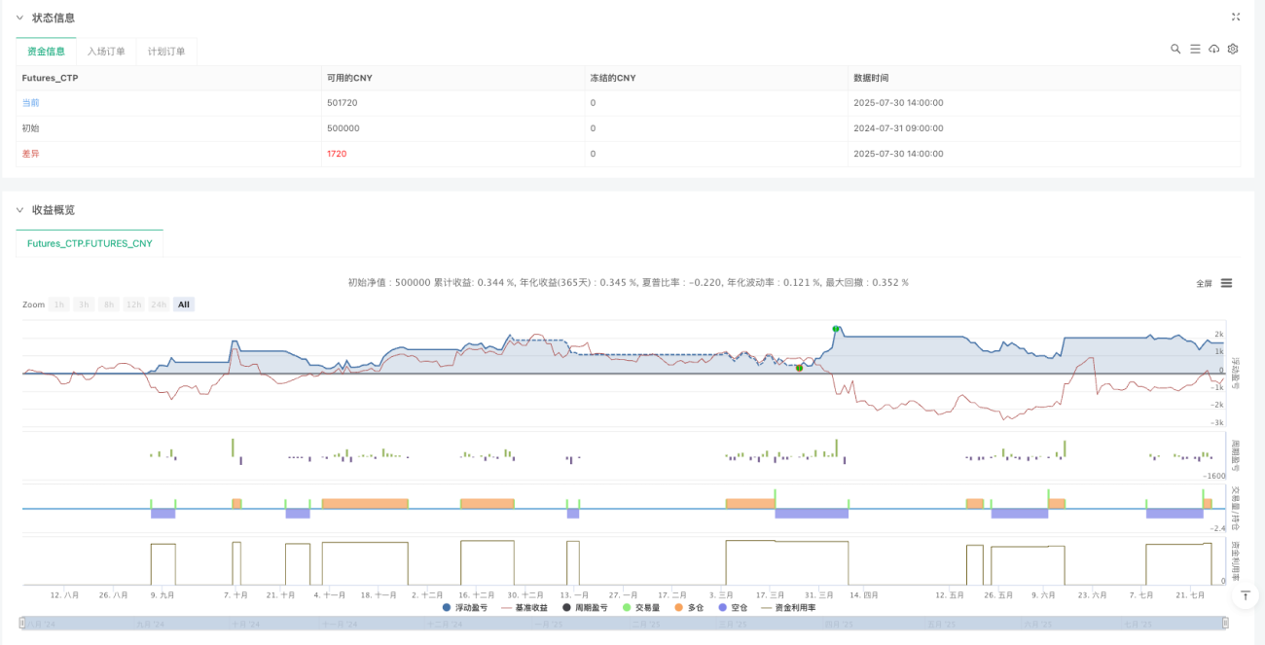Click the search icon above the funds table
Image resolution: width=1265 pixels, height=645 pixels.
click(x=1175, y=49)
